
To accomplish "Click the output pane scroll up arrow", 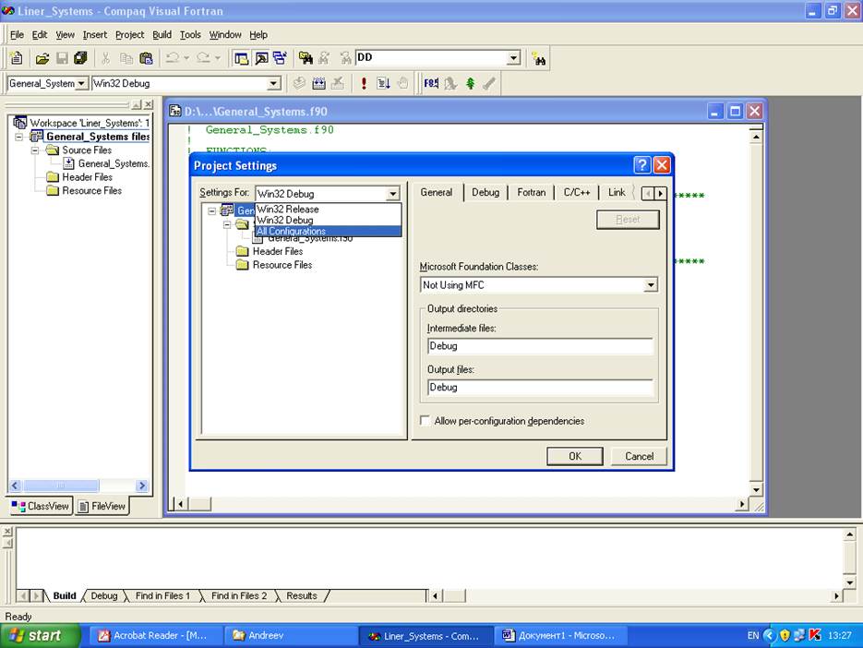I will 850,534.
